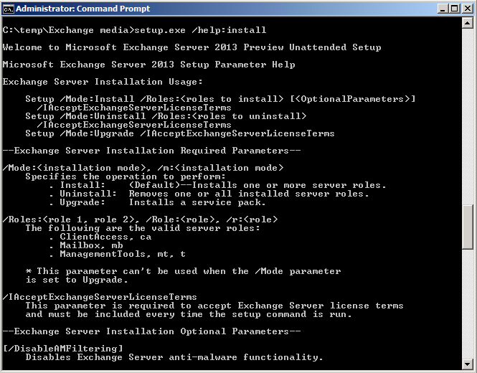Click the 'Administrator: Command Prompt' title text
The image size is (477, 373).
82,9
